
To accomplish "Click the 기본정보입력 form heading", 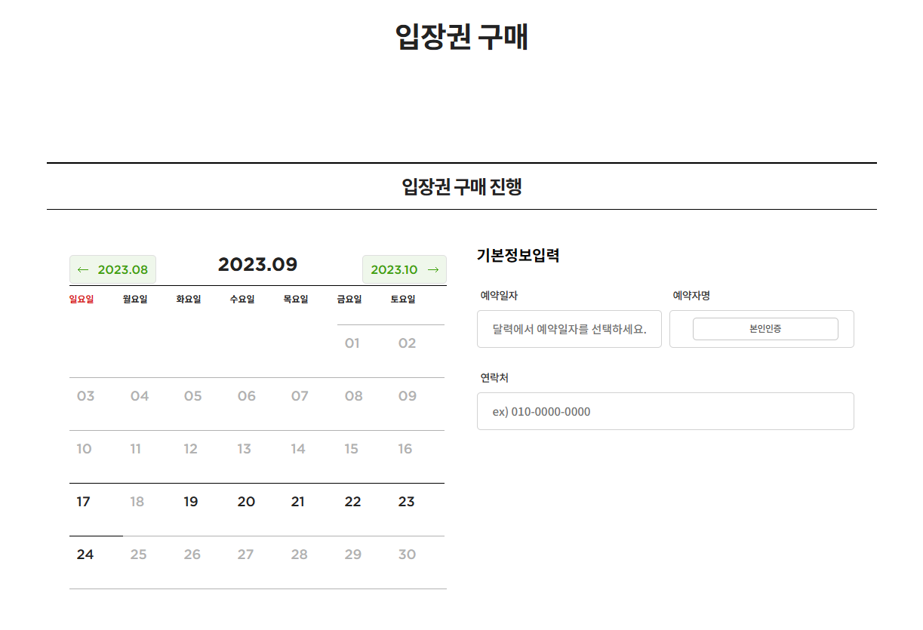I will coord(517,256).
